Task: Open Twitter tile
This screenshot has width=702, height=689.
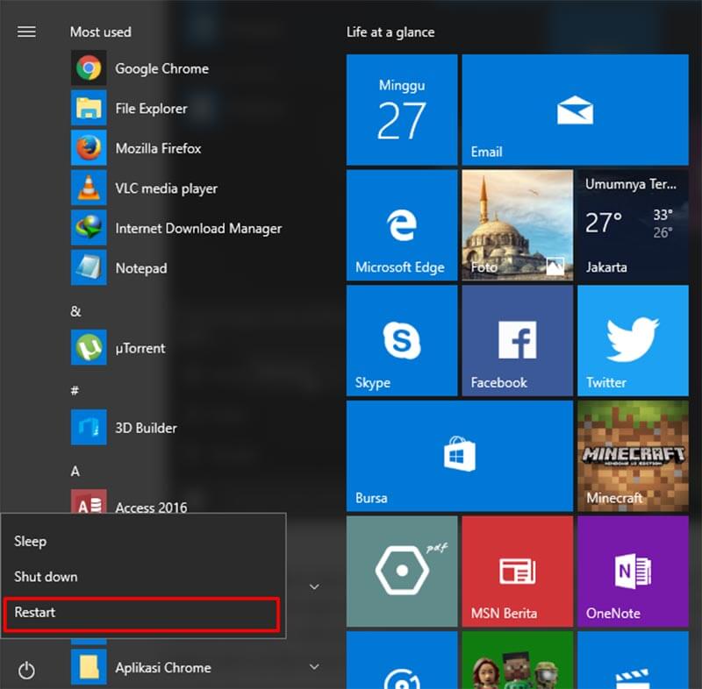Action: (633, 340)
